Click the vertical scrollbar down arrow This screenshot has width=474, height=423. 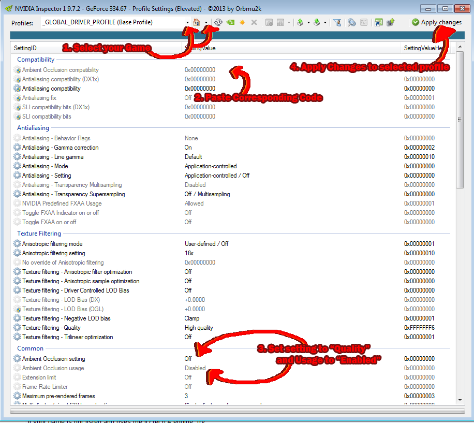(x=460, y=400)
